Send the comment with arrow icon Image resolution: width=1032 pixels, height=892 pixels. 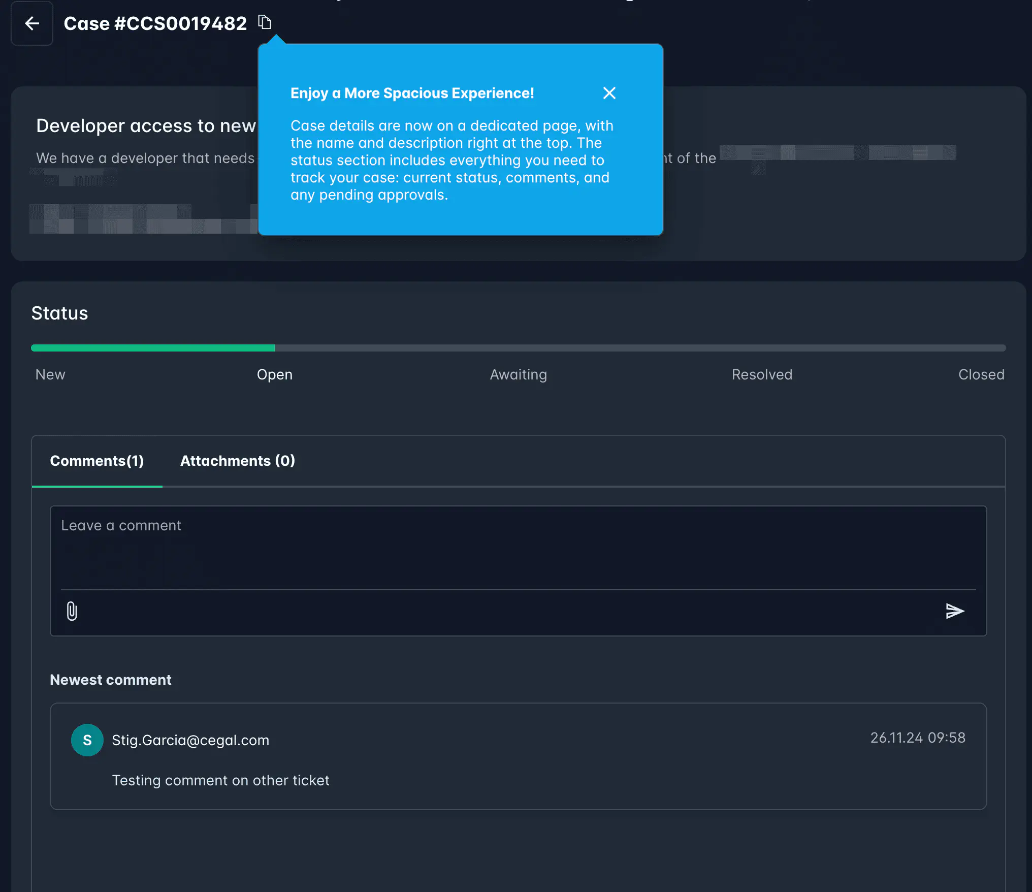point(954,611)
